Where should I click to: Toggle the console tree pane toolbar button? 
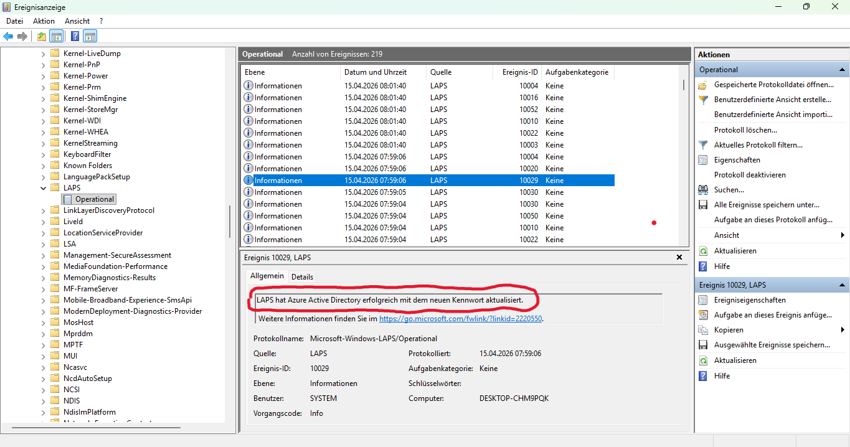click(57, 36)
